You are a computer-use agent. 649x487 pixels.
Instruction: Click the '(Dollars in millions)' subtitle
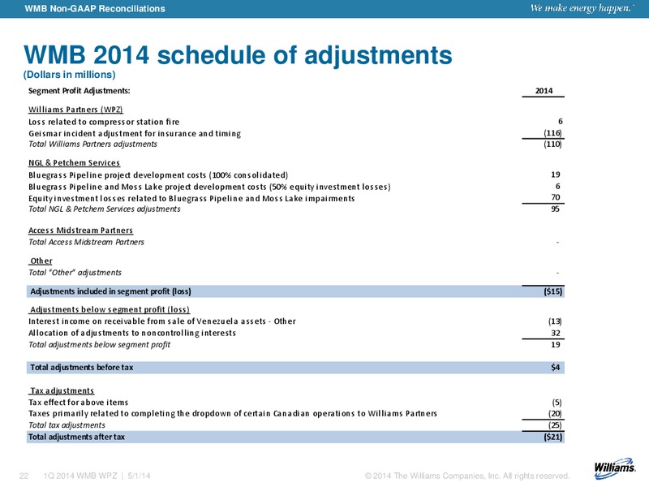click(69, 75)
